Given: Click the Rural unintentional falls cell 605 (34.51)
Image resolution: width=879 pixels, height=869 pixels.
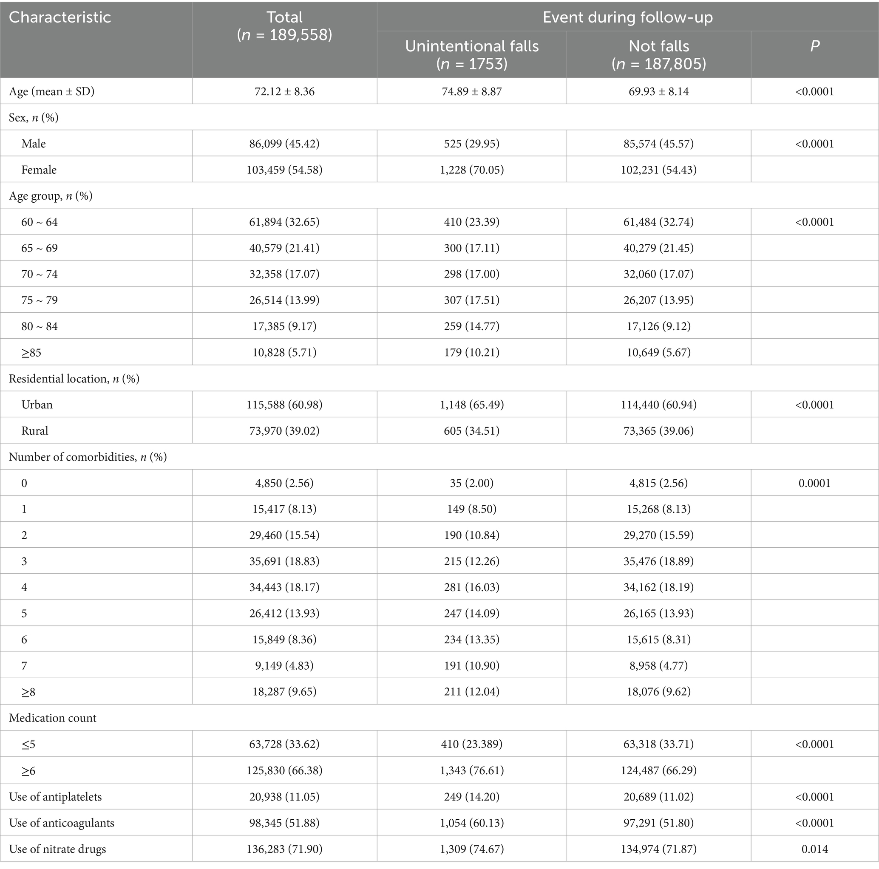Looking at the screenshot, I should [x=471, y=430].
